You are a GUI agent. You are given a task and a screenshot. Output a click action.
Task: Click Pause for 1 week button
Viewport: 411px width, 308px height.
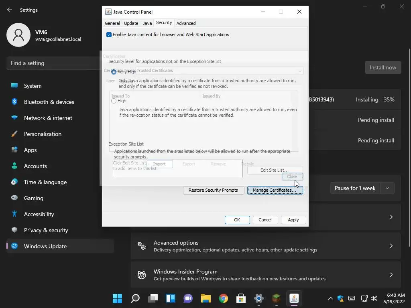click(x=355, y=188)
